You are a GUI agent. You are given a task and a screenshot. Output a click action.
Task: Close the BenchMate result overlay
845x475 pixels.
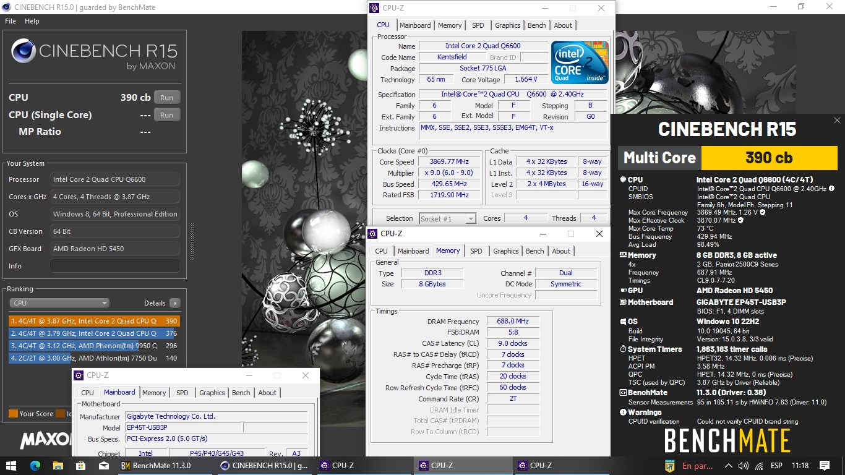(x=837, y=121)
